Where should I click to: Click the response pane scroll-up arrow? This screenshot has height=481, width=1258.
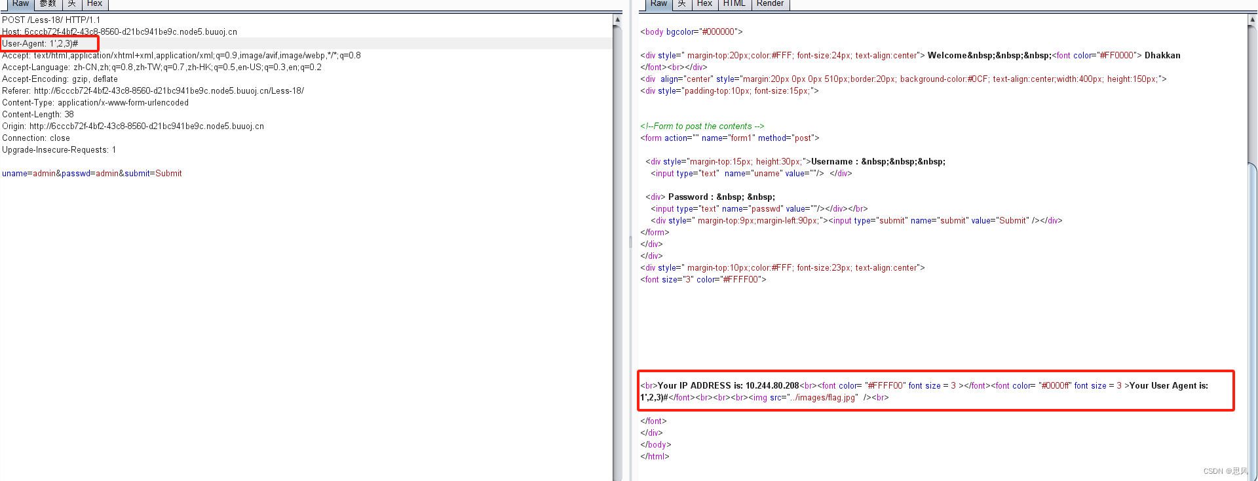[1253, 20]
